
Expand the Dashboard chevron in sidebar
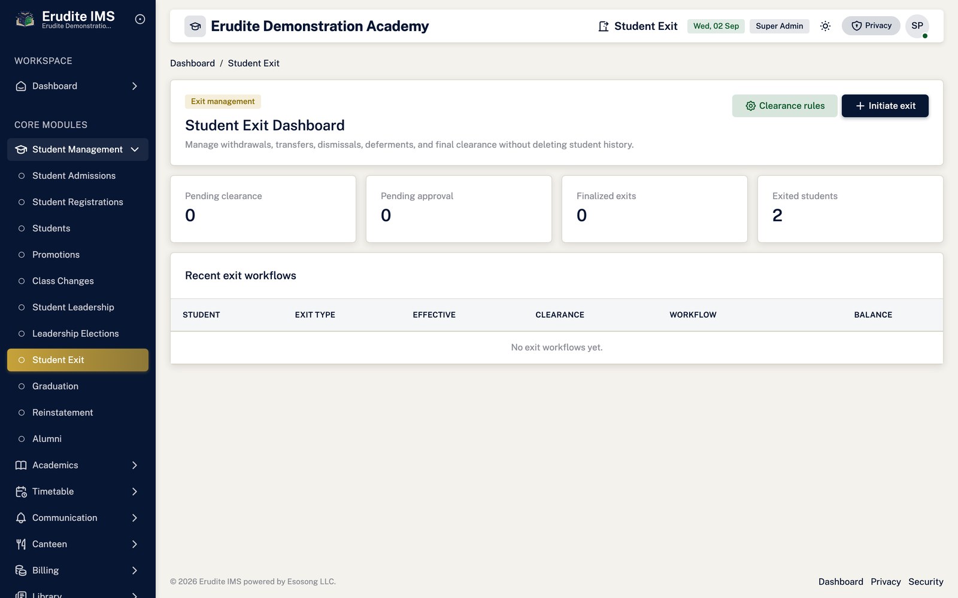click(135, 86)
